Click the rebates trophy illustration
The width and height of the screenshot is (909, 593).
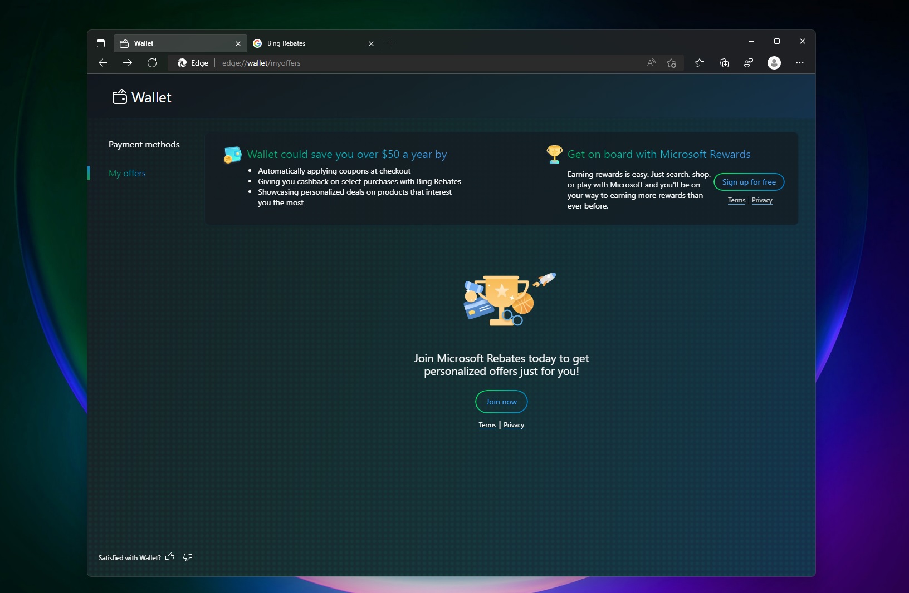click(510, 299)
